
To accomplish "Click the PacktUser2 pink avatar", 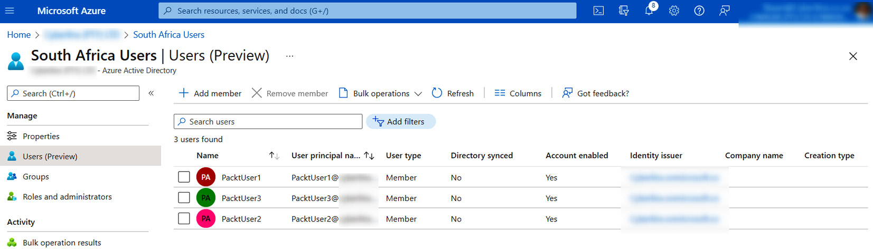I will (x=206, y=218).
